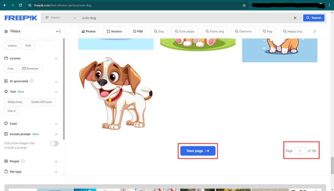Expand the AI-generated filter section
Image resolution: width=334 pixels, height=191 pixels.
tap(56, 81)
